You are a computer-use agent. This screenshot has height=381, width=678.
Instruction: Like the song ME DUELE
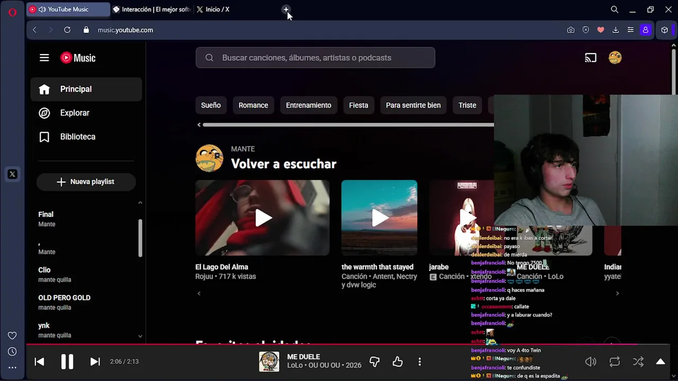[x=398, y=361]
